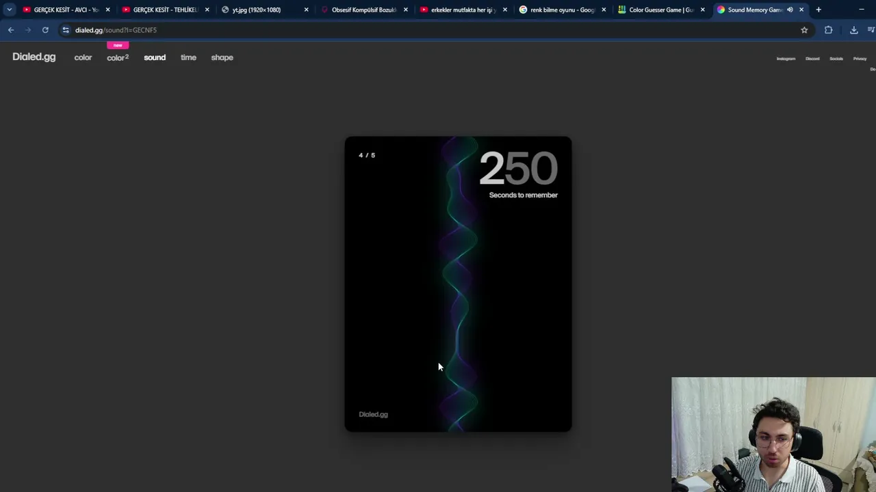Click the countdown number on the card
Image resolution: width=876 pixels, height=492 pixels.
[x=518, y=168]
